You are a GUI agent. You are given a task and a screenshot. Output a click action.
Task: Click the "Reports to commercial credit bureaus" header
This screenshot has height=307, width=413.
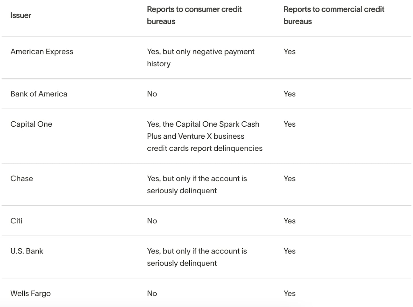tap(334, 15)
